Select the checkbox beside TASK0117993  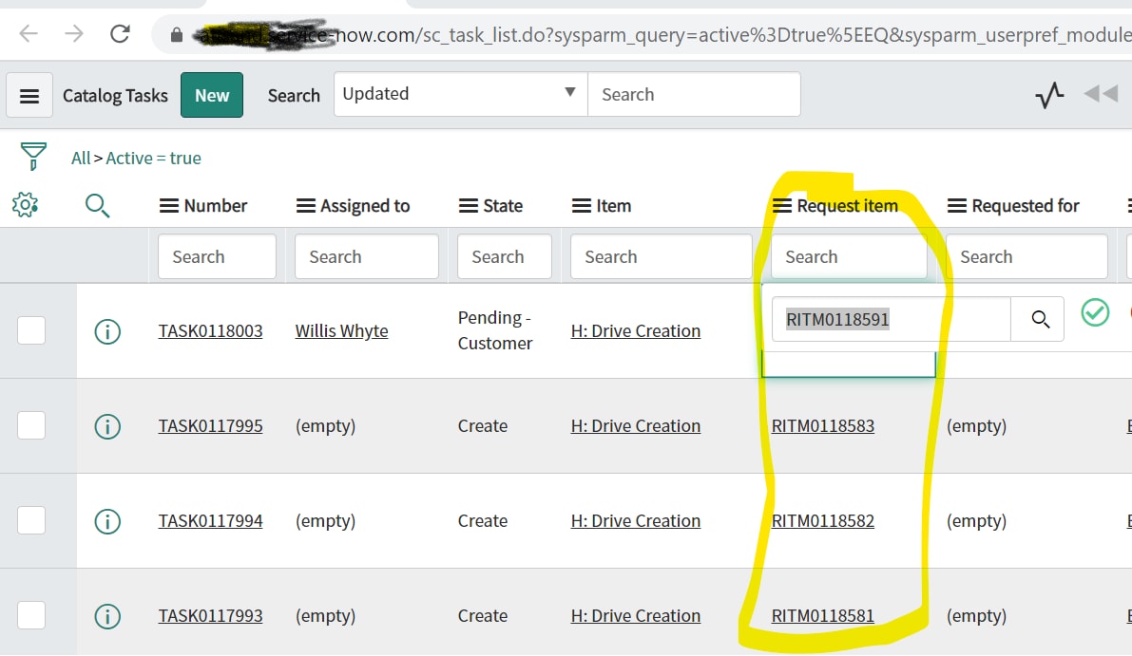click(31, 615)
